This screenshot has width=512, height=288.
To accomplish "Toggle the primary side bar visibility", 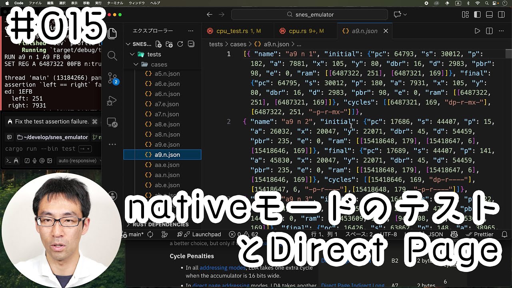I will pos(477,14).
